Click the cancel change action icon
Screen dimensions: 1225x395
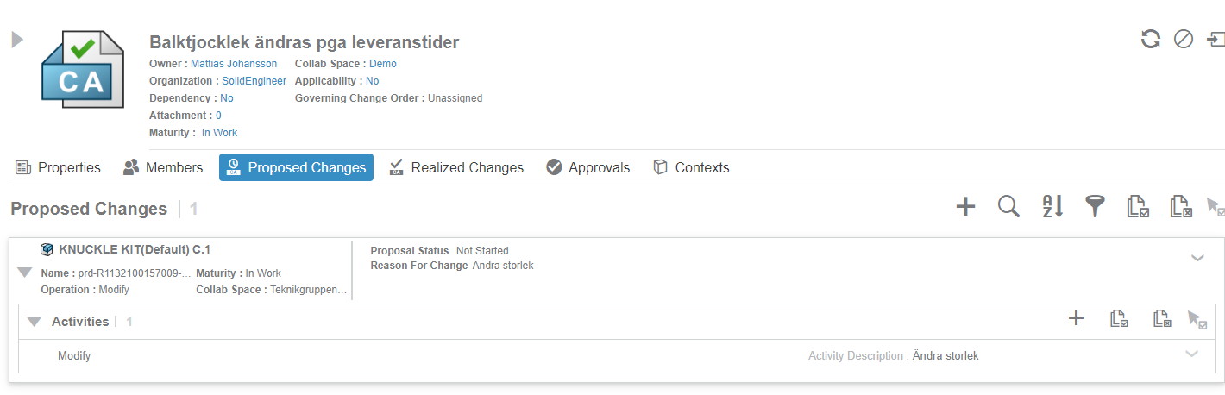1184,39
